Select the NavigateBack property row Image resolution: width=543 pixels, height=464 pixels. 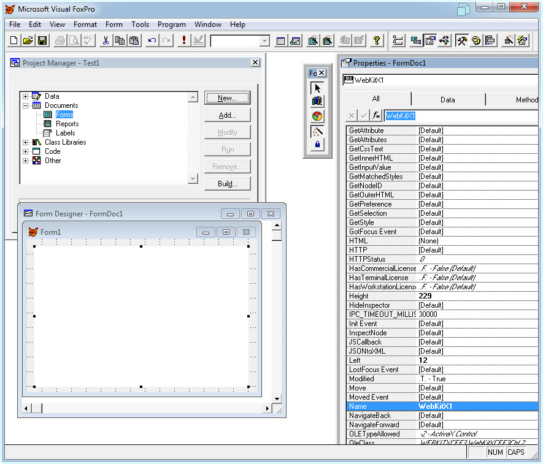click(442, 416)
